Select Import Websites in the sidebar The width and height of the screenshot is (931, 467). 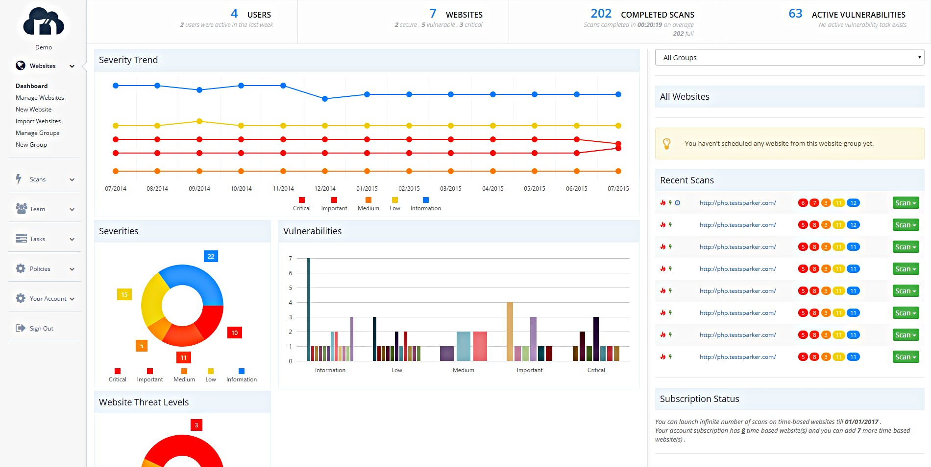click(x=38, y=121)
